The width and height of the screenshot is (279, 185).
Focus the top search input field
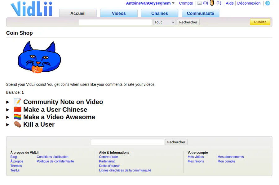[x=115, y=22]
